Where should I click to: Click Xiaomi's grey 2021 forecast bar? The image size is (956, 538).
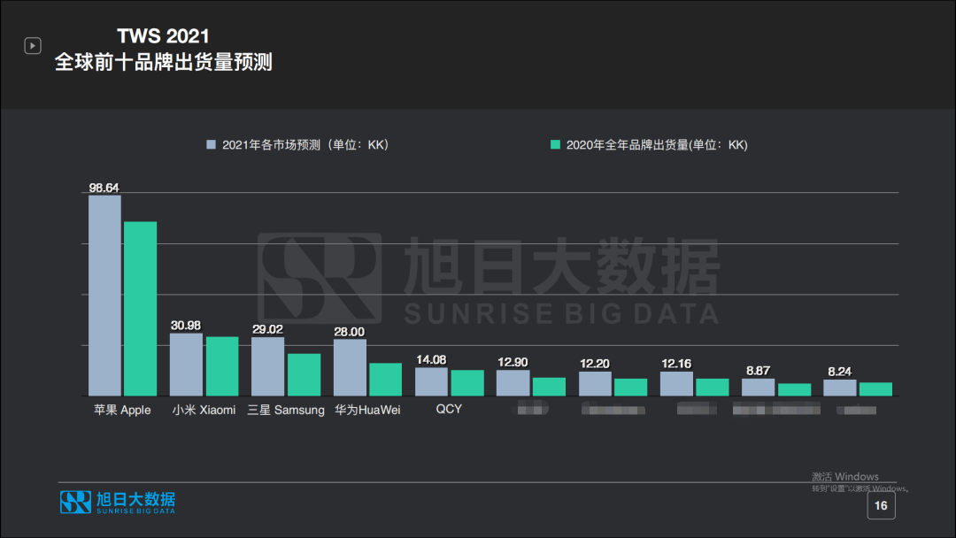coord(186,365)
